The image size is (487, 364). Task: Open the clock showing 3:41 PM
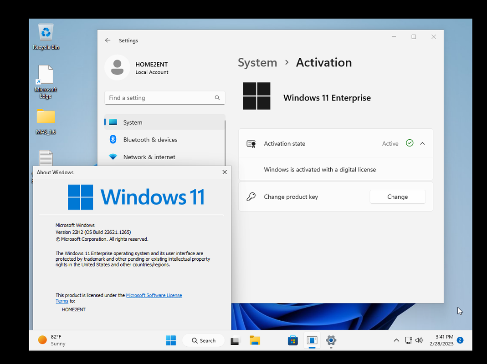pos(441,340)
